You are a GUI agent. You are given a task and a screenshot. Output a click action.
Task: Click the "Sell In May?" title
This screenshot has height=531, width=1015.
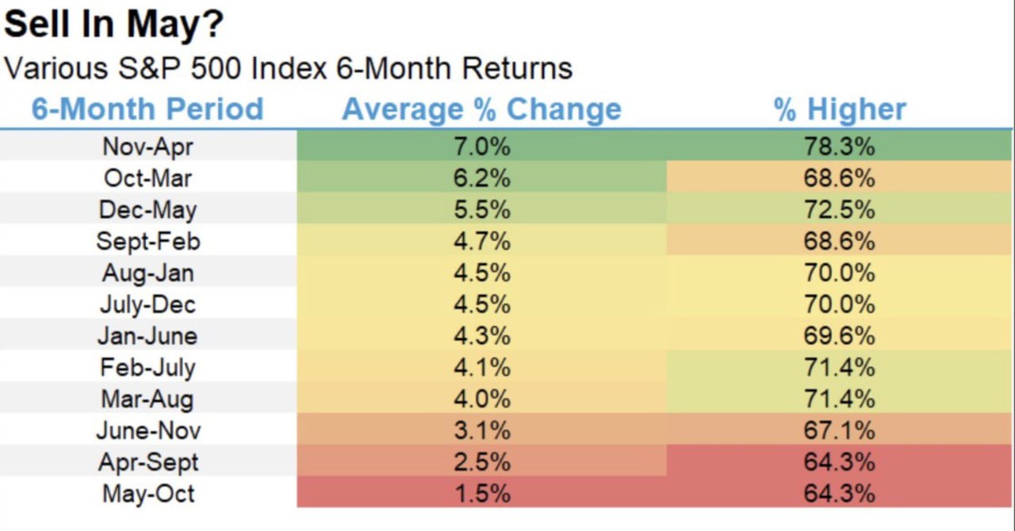(x=114, y=25)
